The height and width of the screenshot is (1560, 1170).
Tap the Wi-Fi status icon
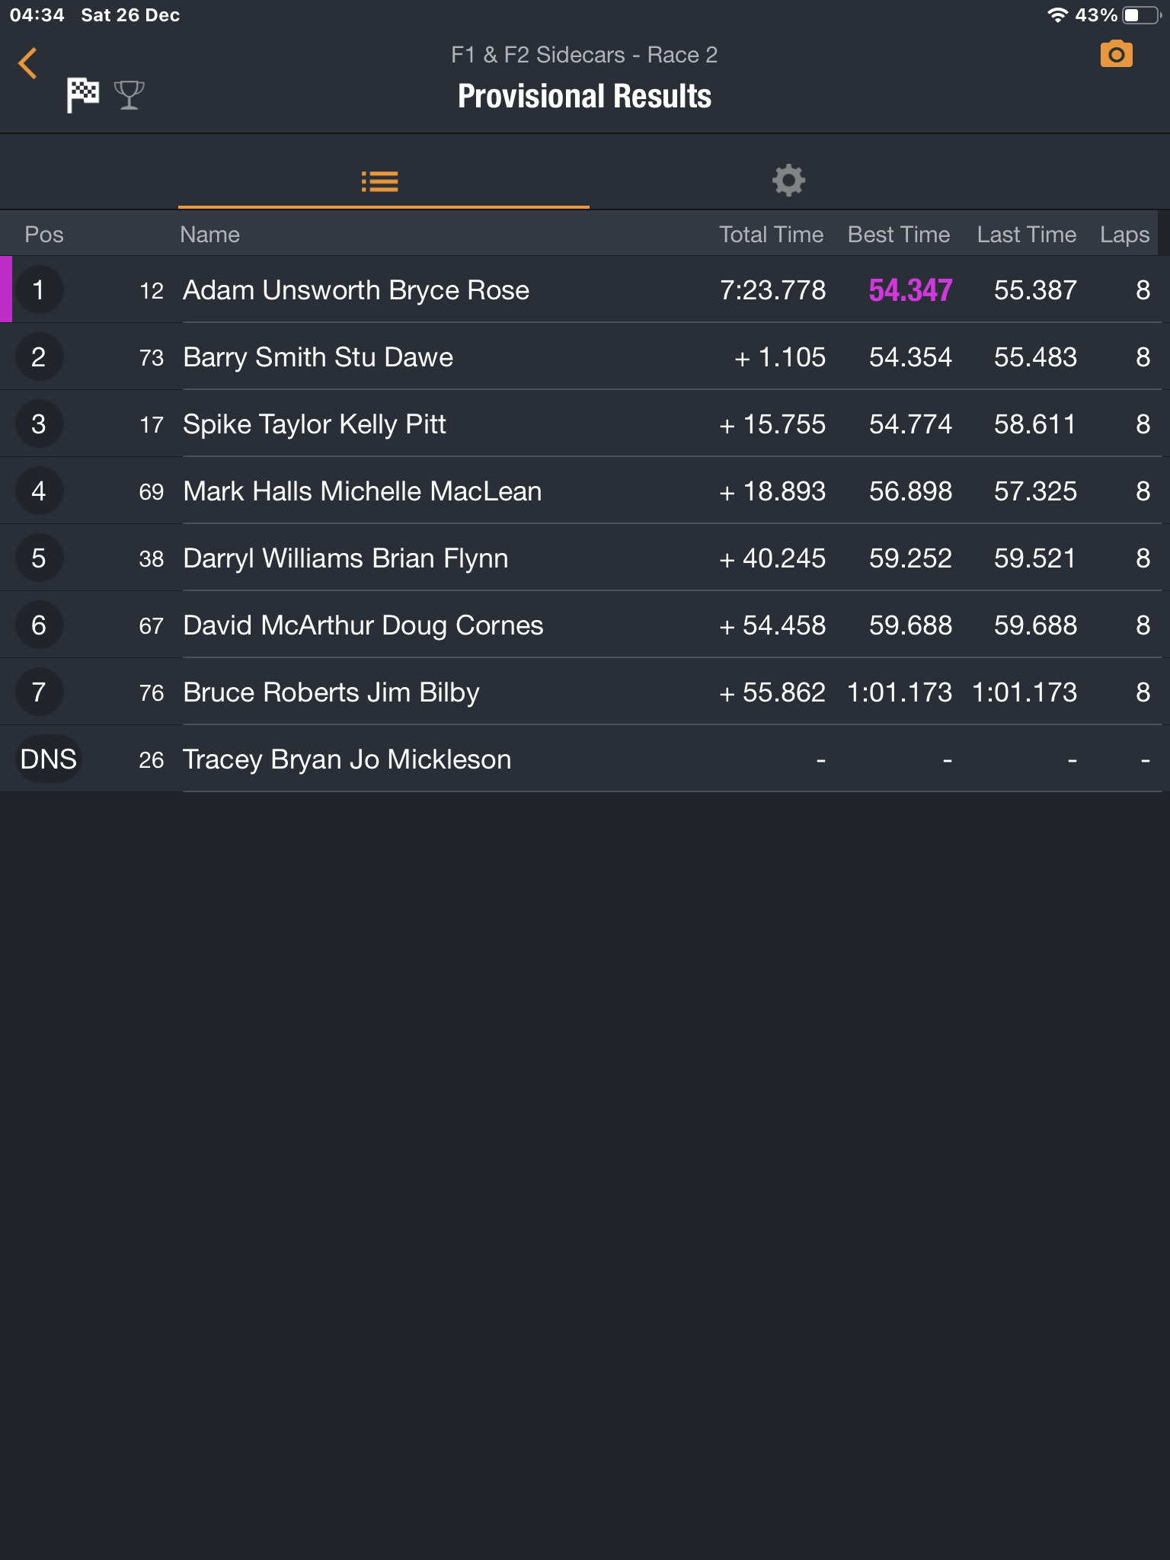coord(1057,15)
